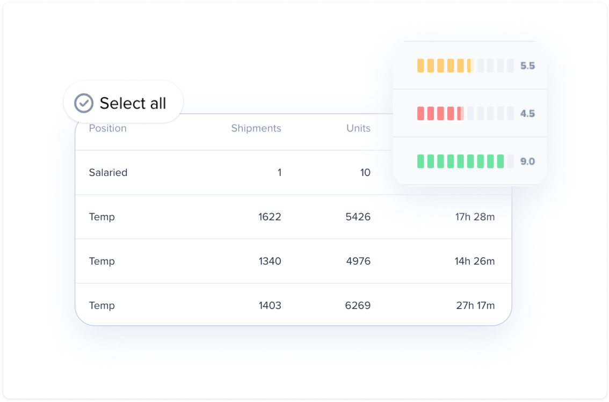
Task: Click the 6269 units cell
Action: pos(358,305)
